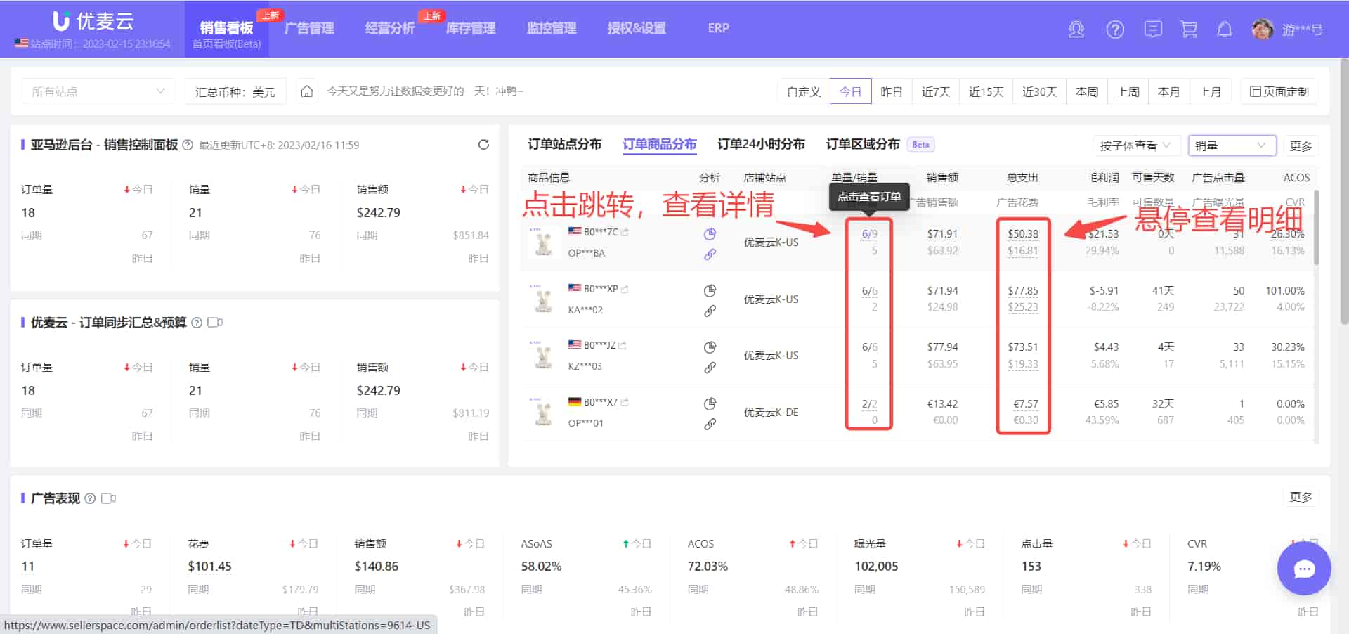The height and width of the screenshot is (634, 1349).
Task: Open analysis chart icon for B0***X7
Action: tap(710, 403)
